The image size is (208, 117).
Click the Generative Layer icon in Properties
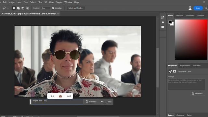(x=170, y=71)
